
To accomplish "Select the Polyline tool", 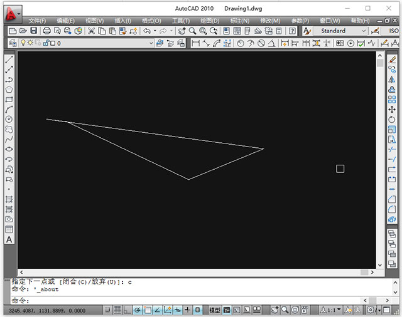I will click(9, 80).
